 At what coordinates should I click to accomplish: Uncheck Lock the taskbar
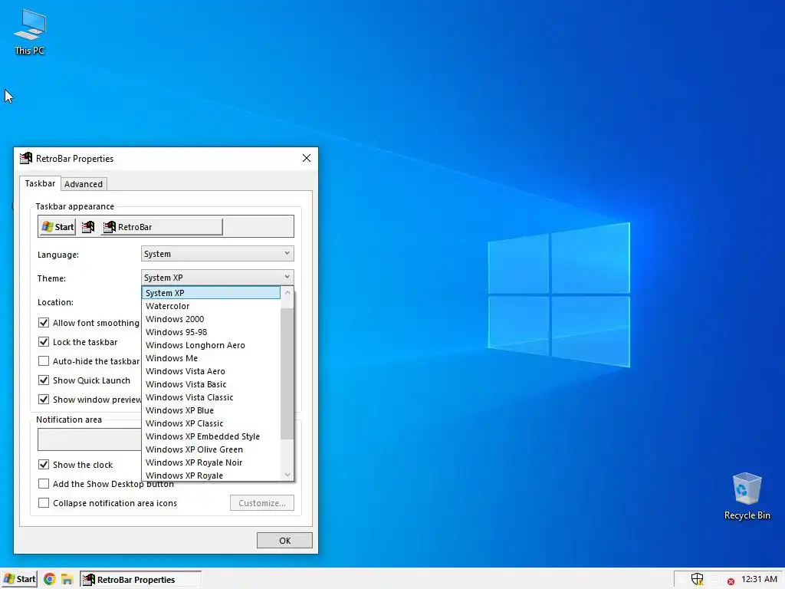[x=44, y=341]
